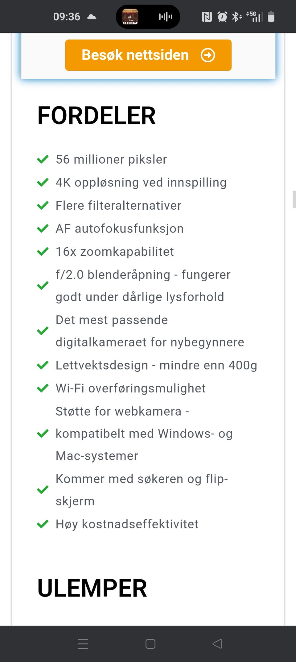This screenshot has height=662, width=296.
Task: Tap the FORDELER section heading
Action: coord(96,115)
